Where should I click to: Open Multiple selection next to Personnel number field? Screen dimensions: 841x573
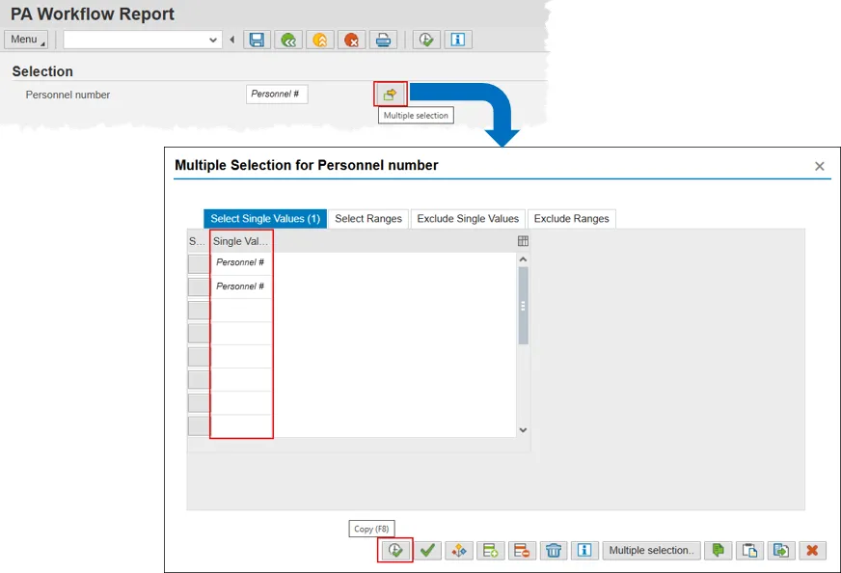pyautogui.click(x=391, y=95)
